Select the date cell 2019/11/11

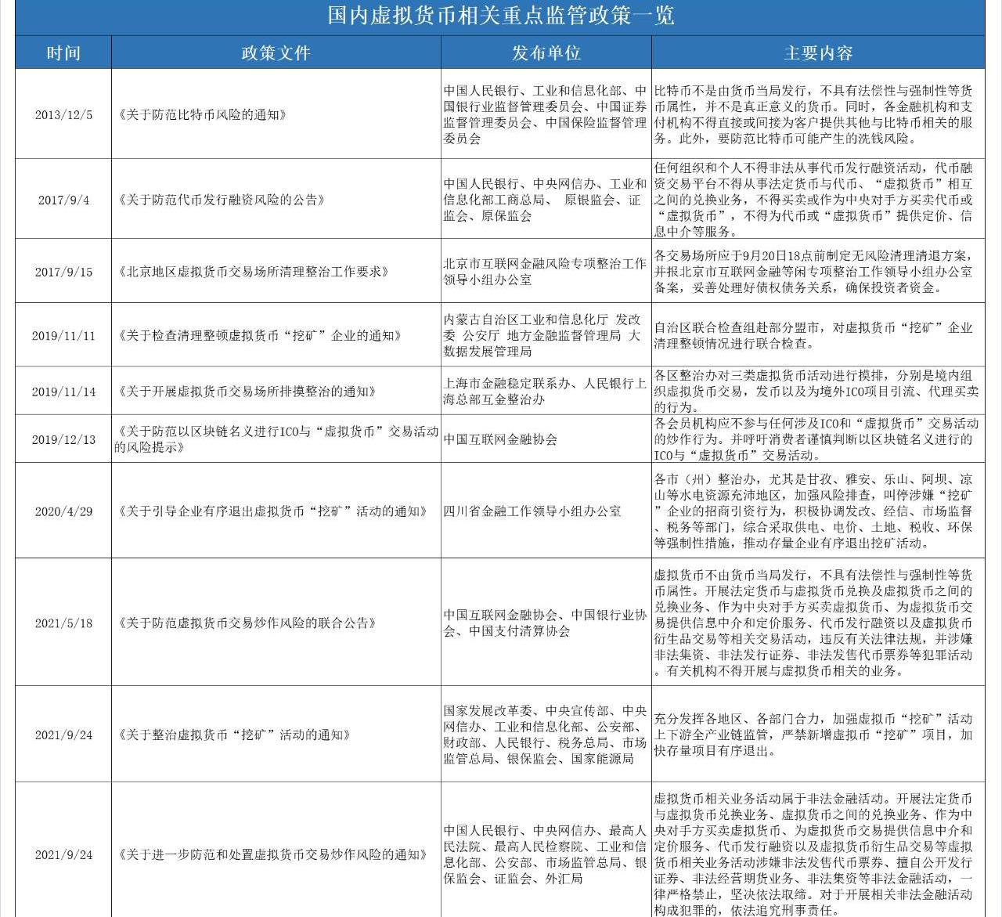tap(63, 336)
